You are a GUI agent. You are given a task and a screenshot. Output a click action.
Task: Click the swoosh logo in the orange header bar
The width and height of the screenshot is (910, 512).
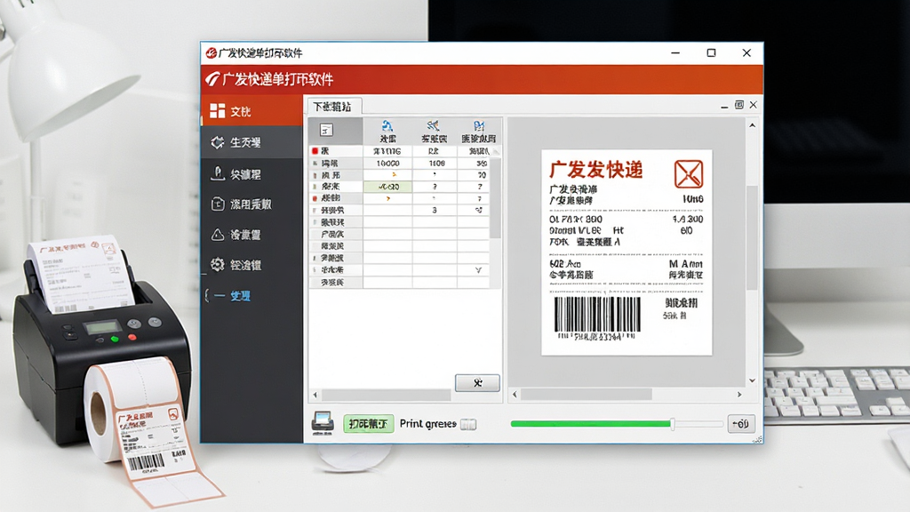tap(212, 79)
